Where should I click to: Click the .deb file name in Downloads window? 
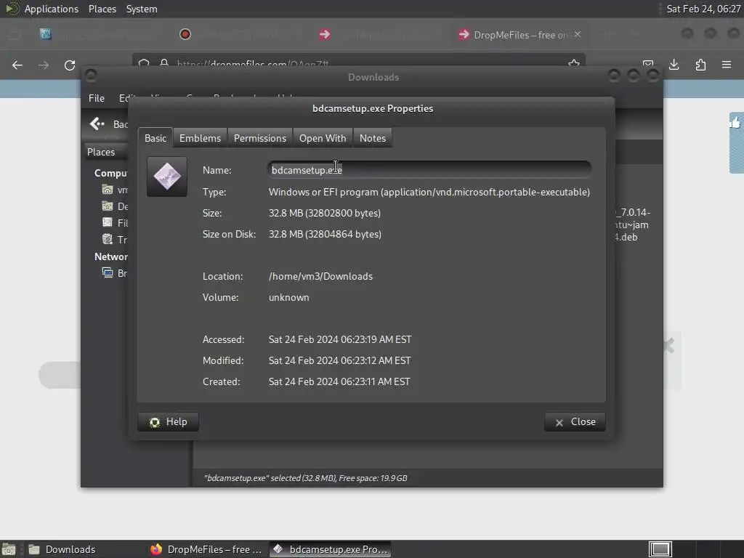tap(632, 225)
